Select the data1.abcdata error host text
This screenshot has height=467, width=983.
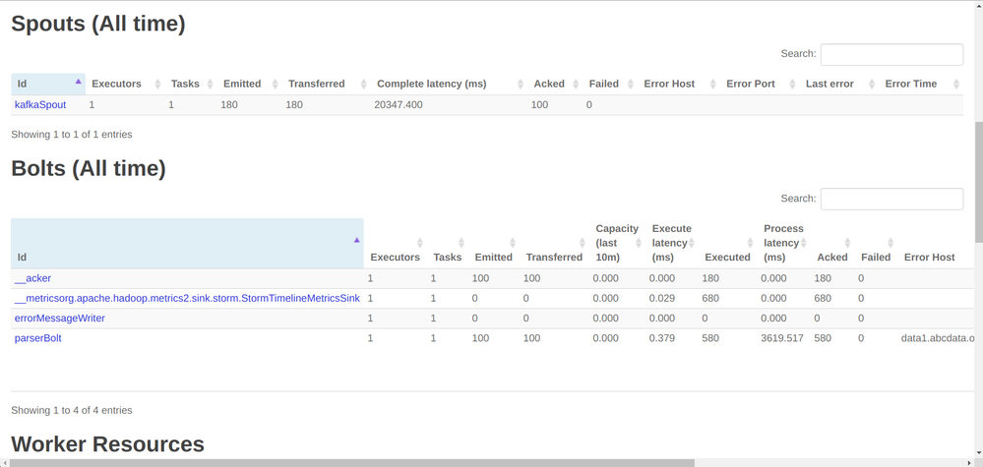(938, 338)
